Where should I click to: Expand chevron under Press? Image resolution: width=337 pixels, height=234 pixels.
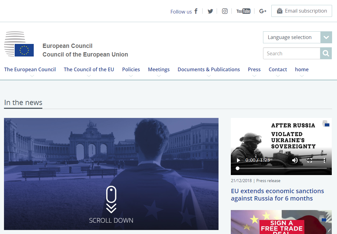pyautogui.click(x=254, y=76)
